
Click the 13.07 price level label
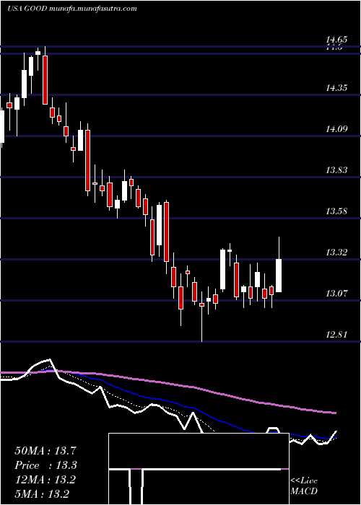tap(336, 294)
